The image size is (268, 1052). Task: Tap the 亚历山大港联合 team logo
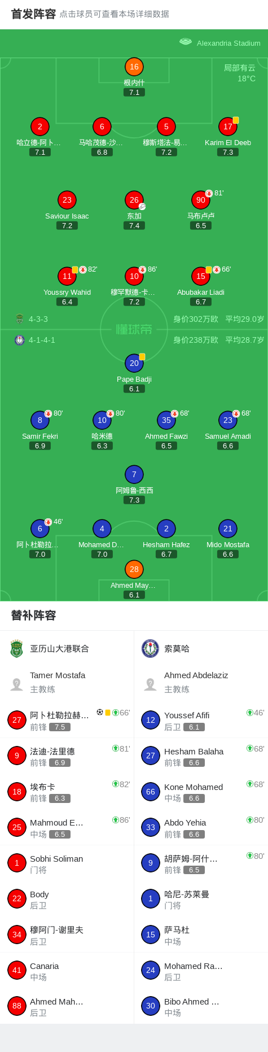16,648
